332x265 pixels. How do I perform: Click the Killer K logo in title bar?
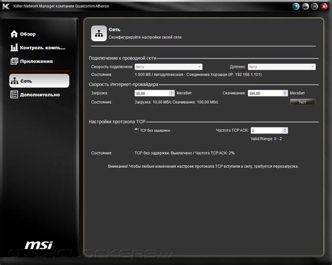click(x=6, y=6)
